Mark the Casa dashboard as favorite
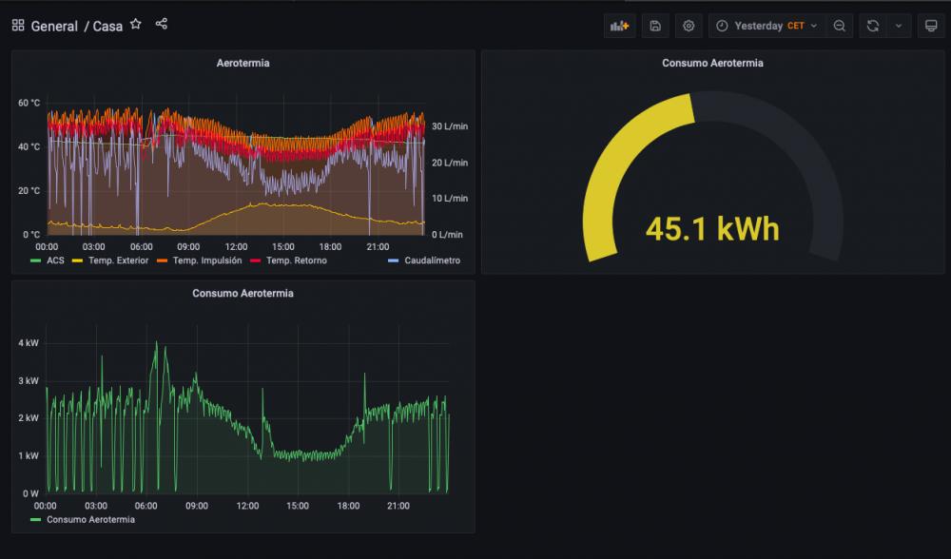The width and height of the screenshot is (951, 559). coord(136,25)
